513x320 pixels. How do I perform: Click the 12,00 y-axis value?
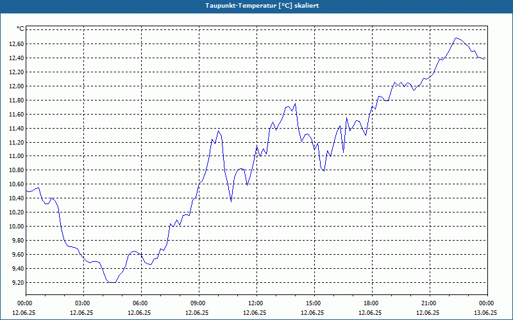tap(18, 86)
